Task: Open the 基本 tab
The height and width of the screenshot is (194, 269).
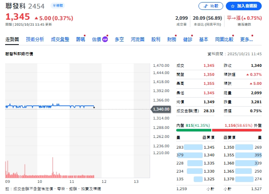Action: [204, 39]
